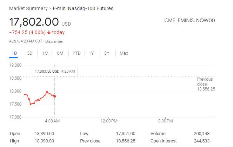
Task: Choose the 5Y time range
Action: (107, 53)
